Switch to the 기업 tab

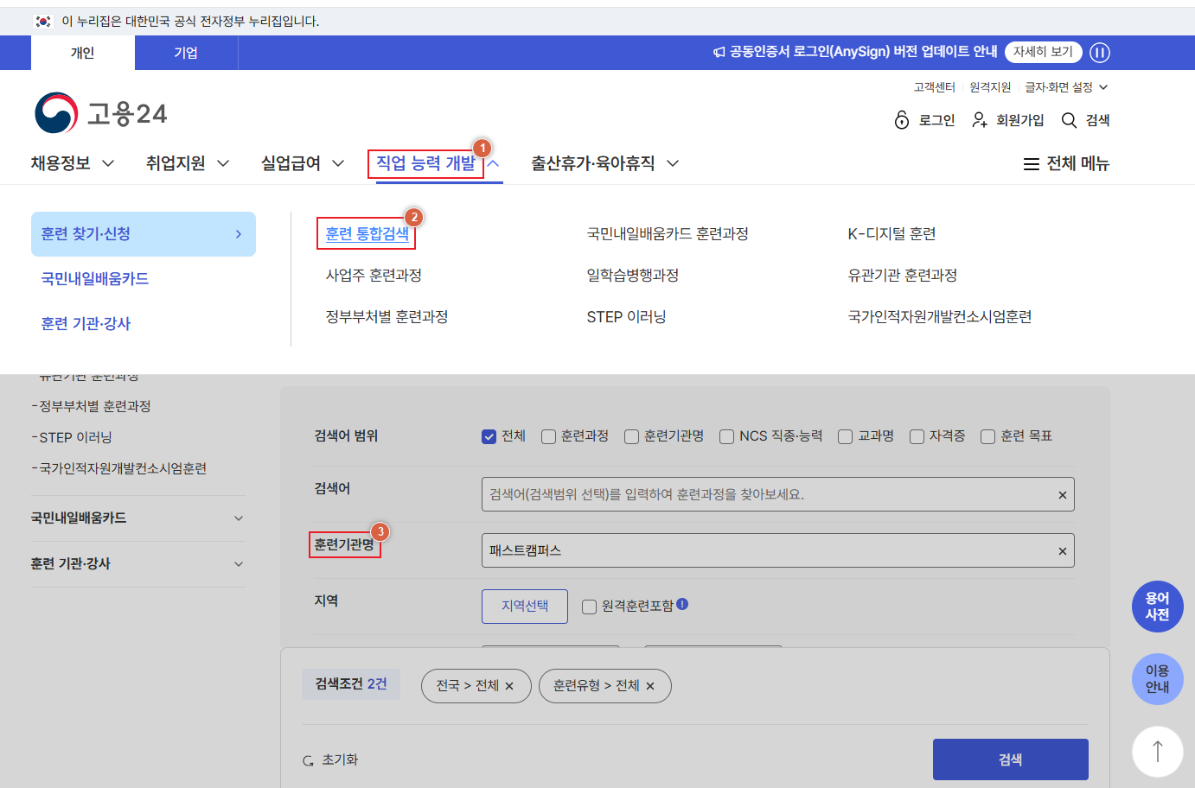[186, 52]
